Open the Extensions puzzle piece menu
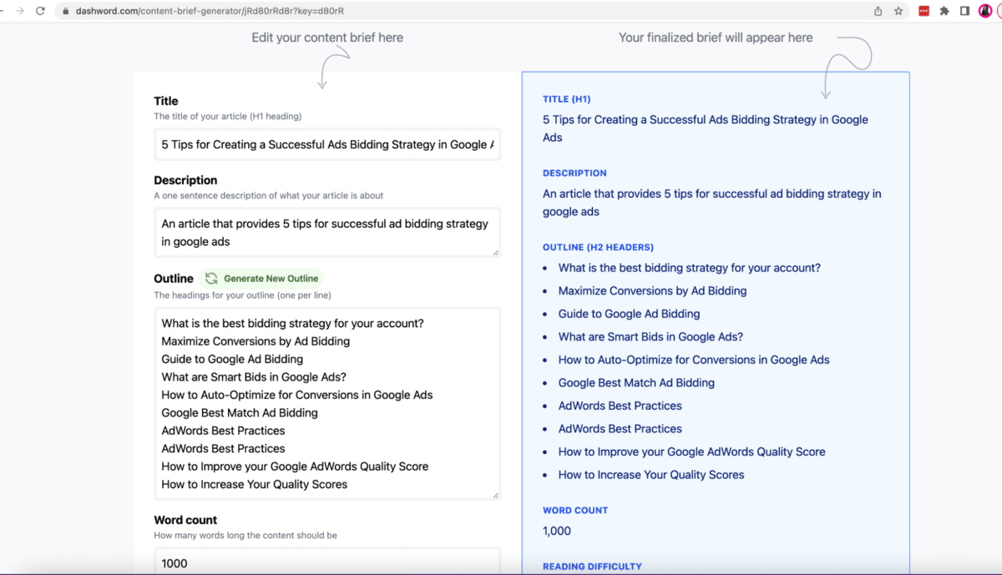1002x575 pixels. click(x=944, y=11)
